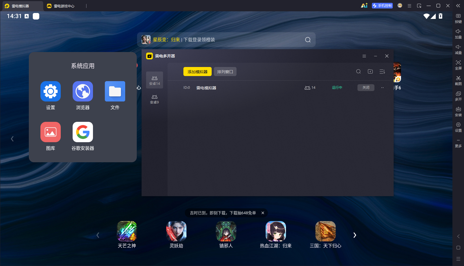Viewport: 464px width, 266px height.
Task: Click the user avatar in title bar
Action: [x=400, y=6]
